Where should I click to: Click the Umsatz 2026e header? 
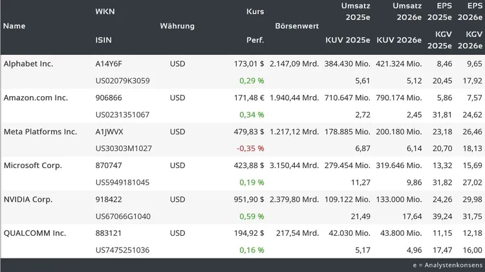407,12
